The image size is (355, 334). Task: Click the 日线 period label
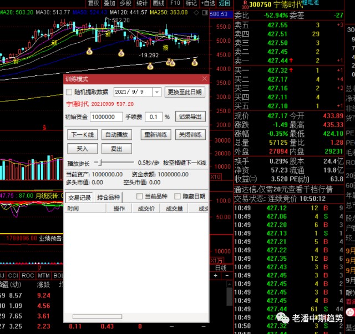221,268
